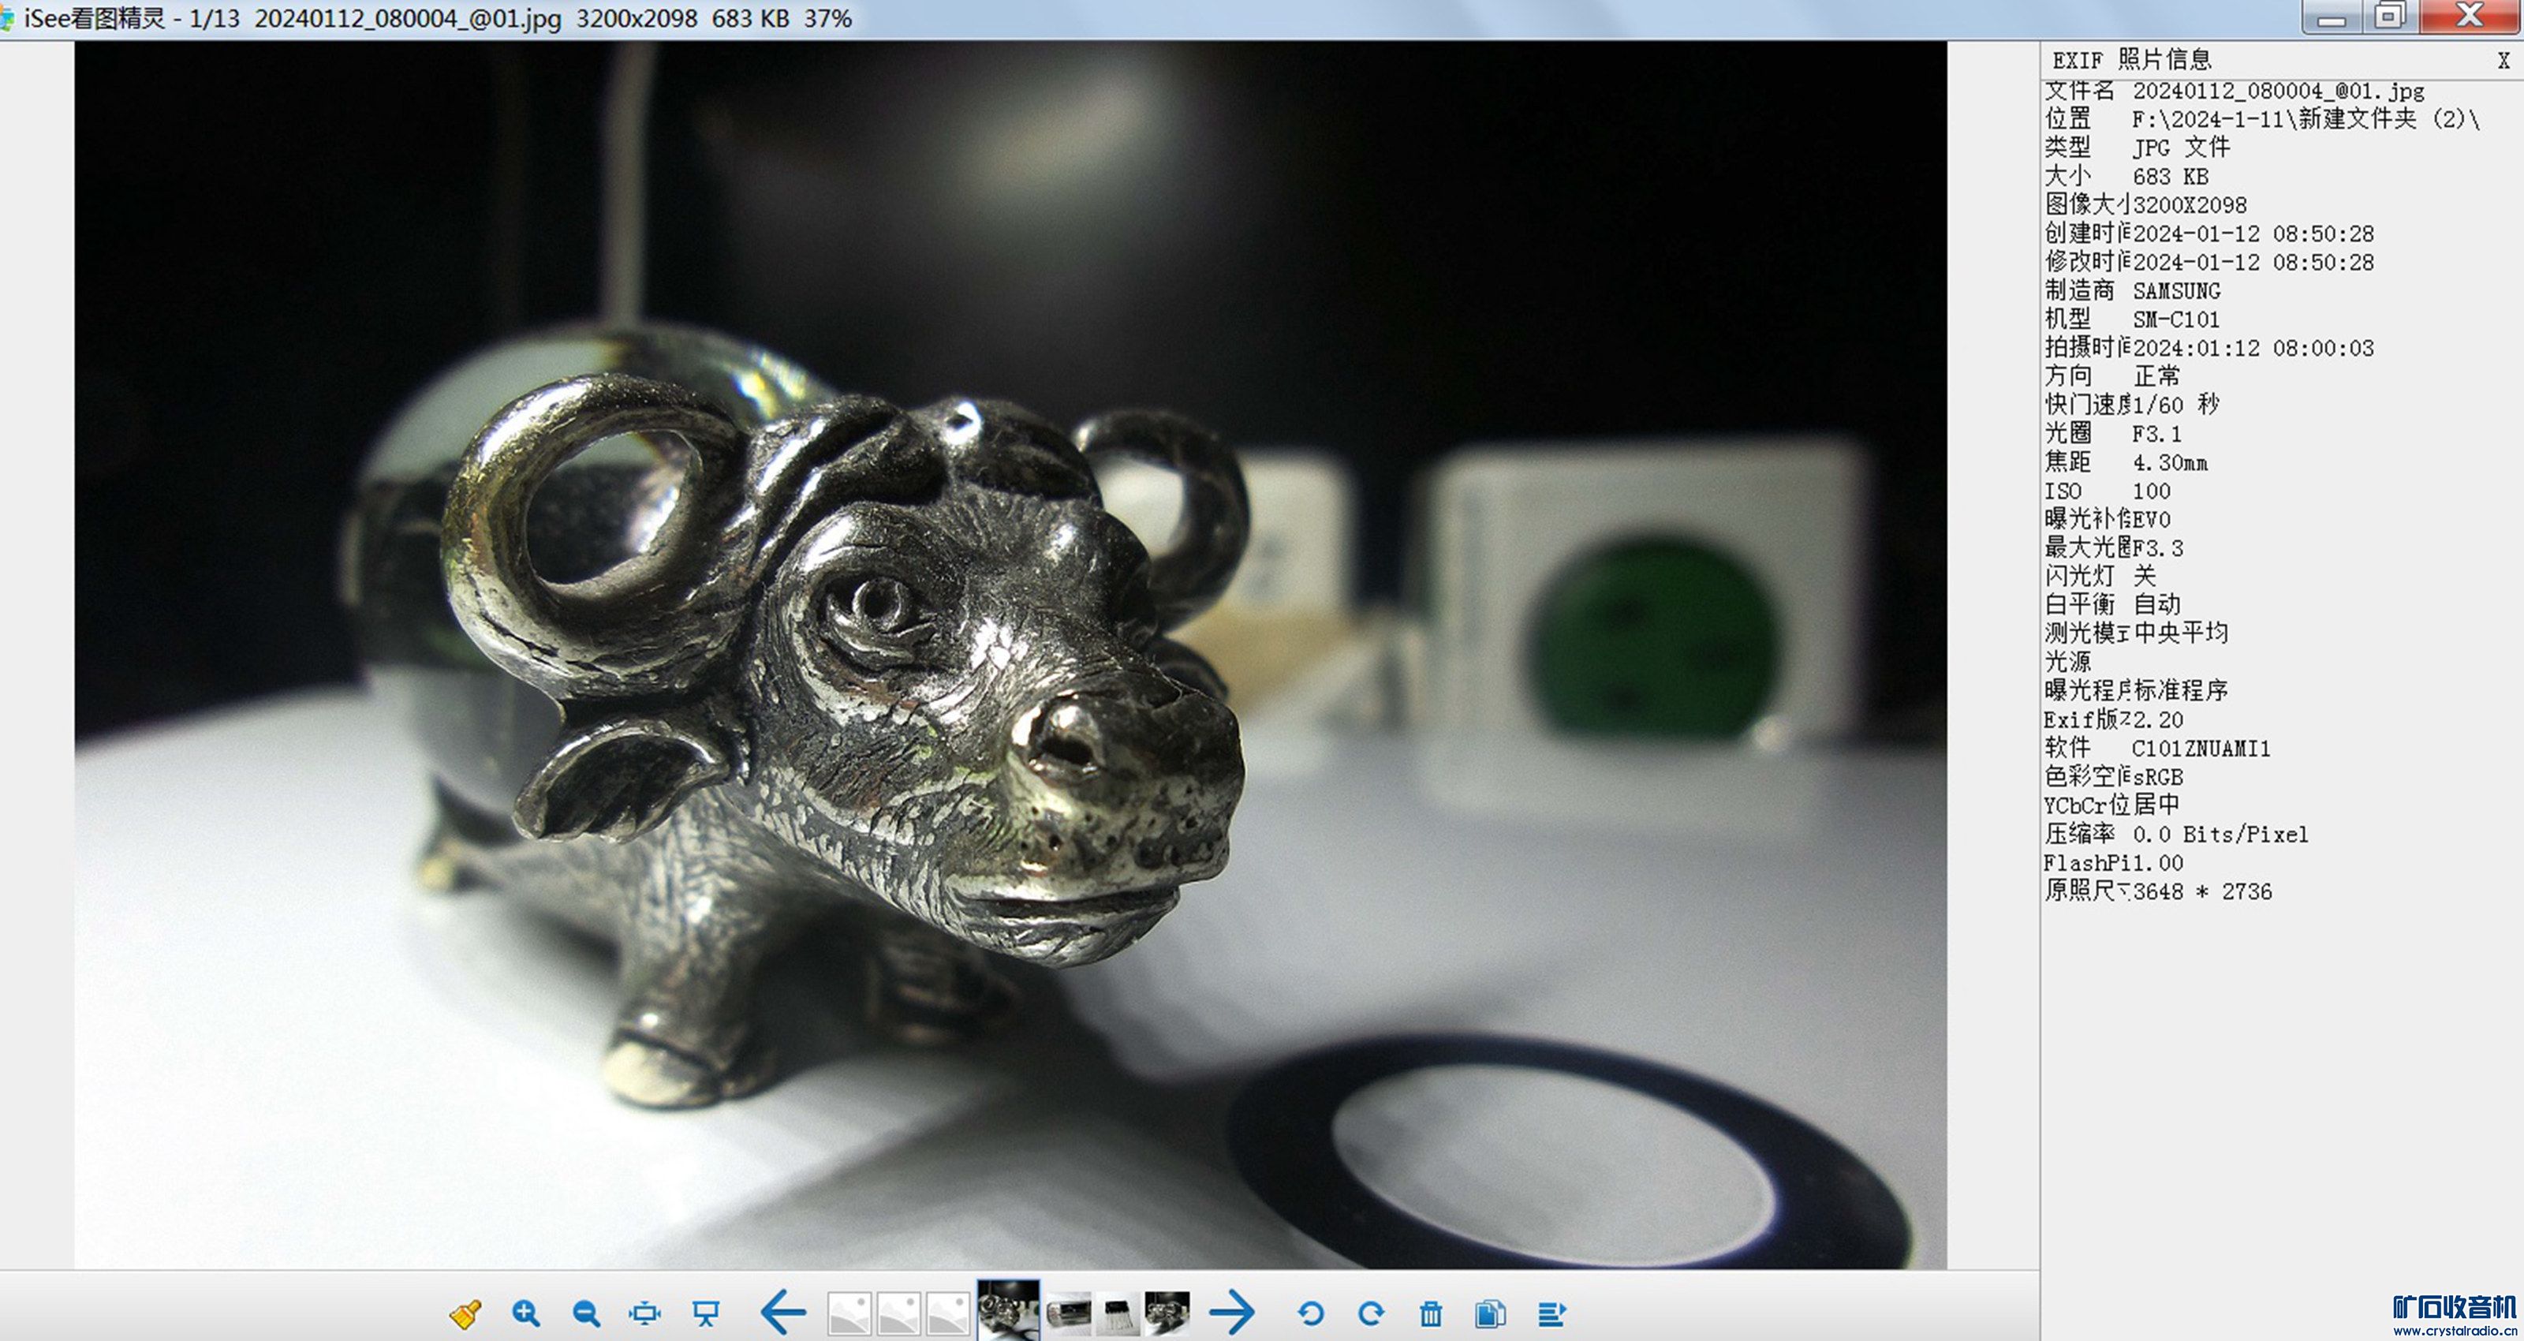Start slideshow with the presentation screen icon

tap(705, 1313)
